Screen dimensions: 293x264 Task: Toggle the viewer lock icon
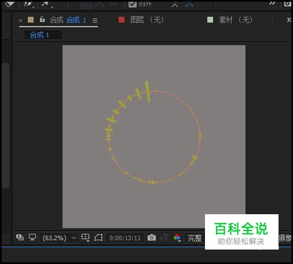point(42,19)
